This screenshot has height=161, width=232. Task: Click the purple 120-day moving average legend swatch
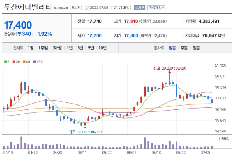(34, 62)
